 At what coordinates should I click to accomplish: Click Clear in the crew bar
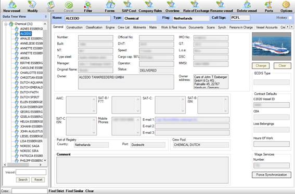[89, 191]
